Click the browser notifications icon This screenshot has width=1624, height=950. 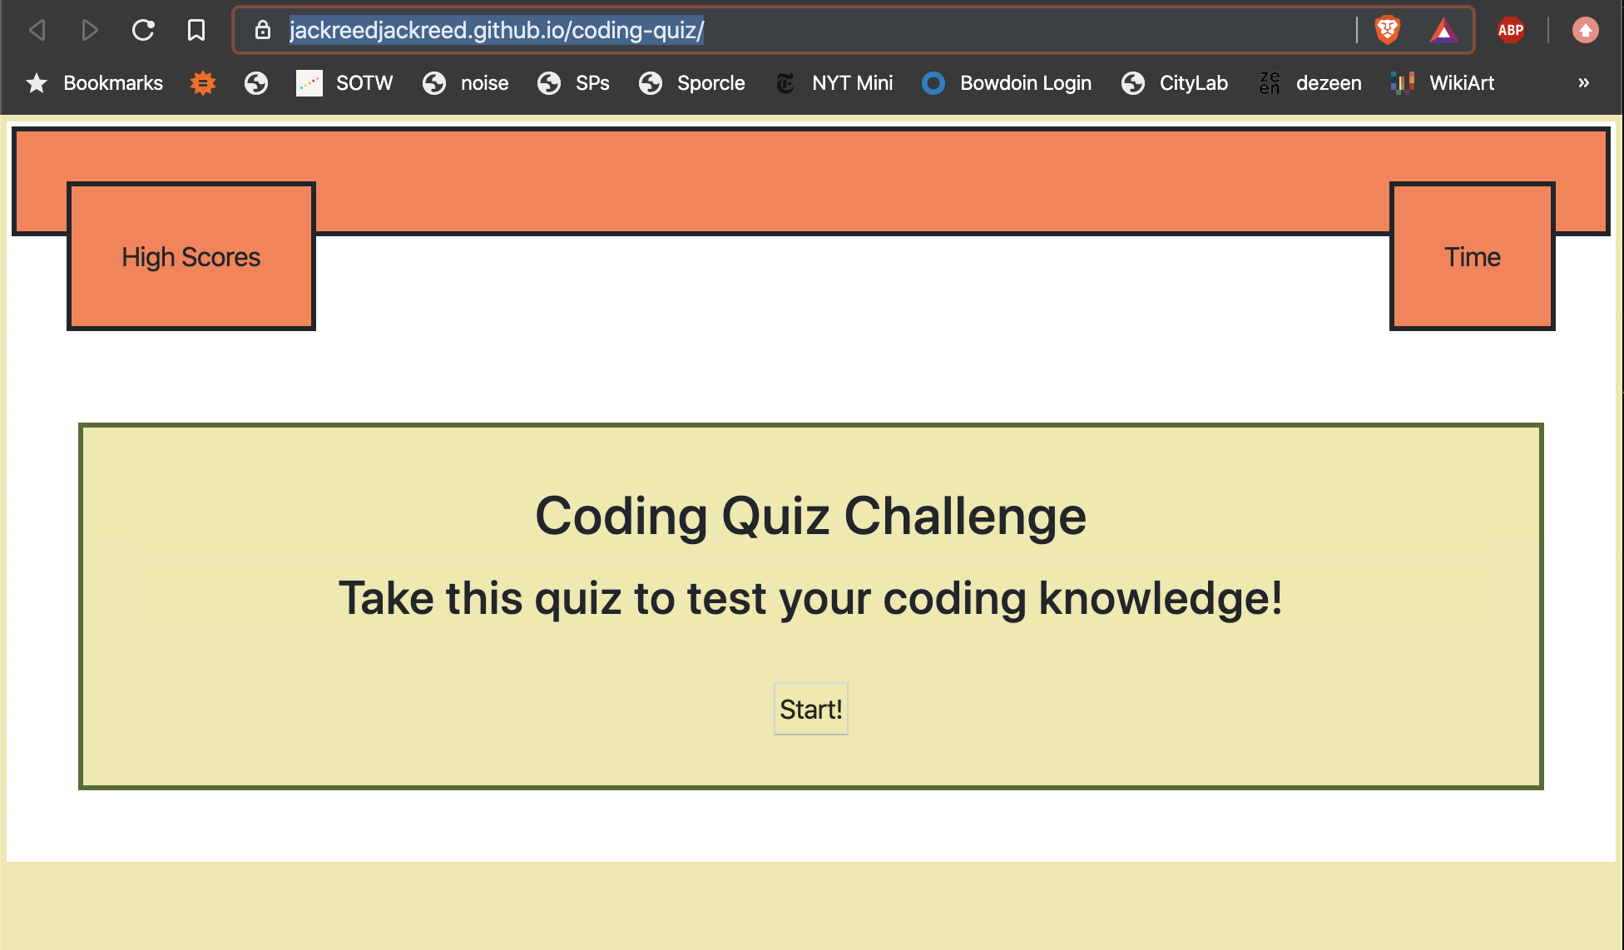(x=1590, y=29)
